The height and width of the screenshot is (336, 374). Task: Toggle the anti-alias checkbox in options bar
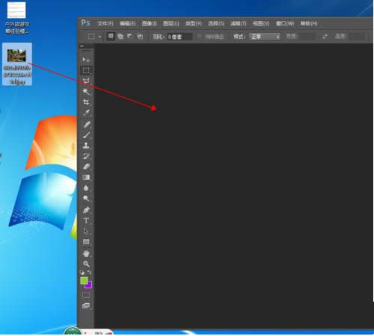pyautogui.click(x=199, y=37)
